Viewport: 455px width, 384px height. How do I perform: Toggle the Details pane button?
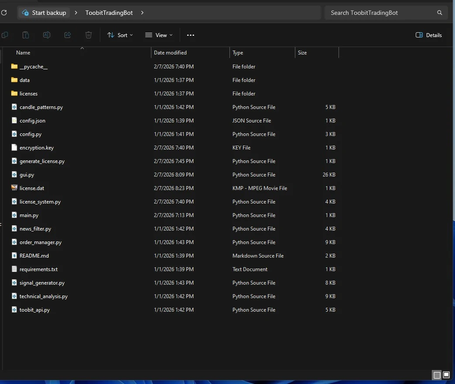[428, 35]
